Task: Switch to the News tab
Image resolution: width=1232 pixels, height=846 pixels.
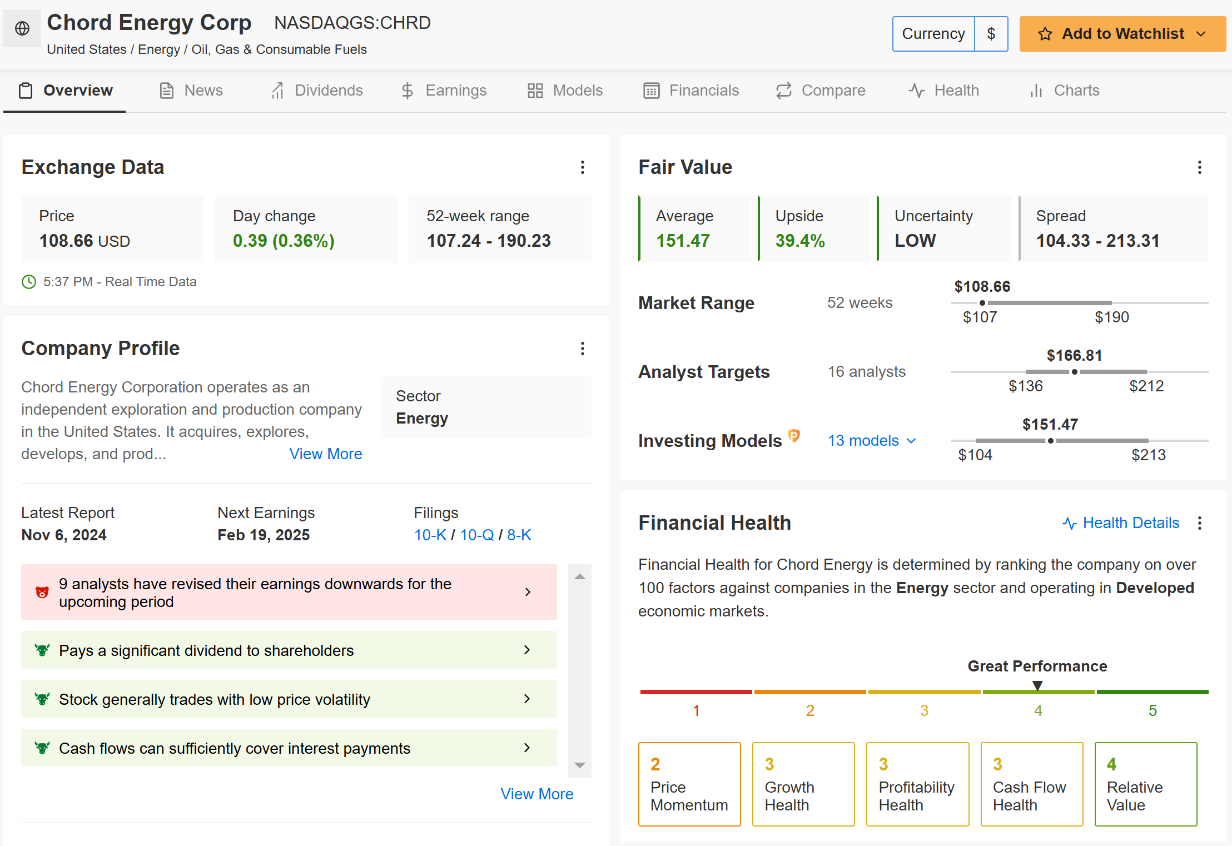Action: 191,91
